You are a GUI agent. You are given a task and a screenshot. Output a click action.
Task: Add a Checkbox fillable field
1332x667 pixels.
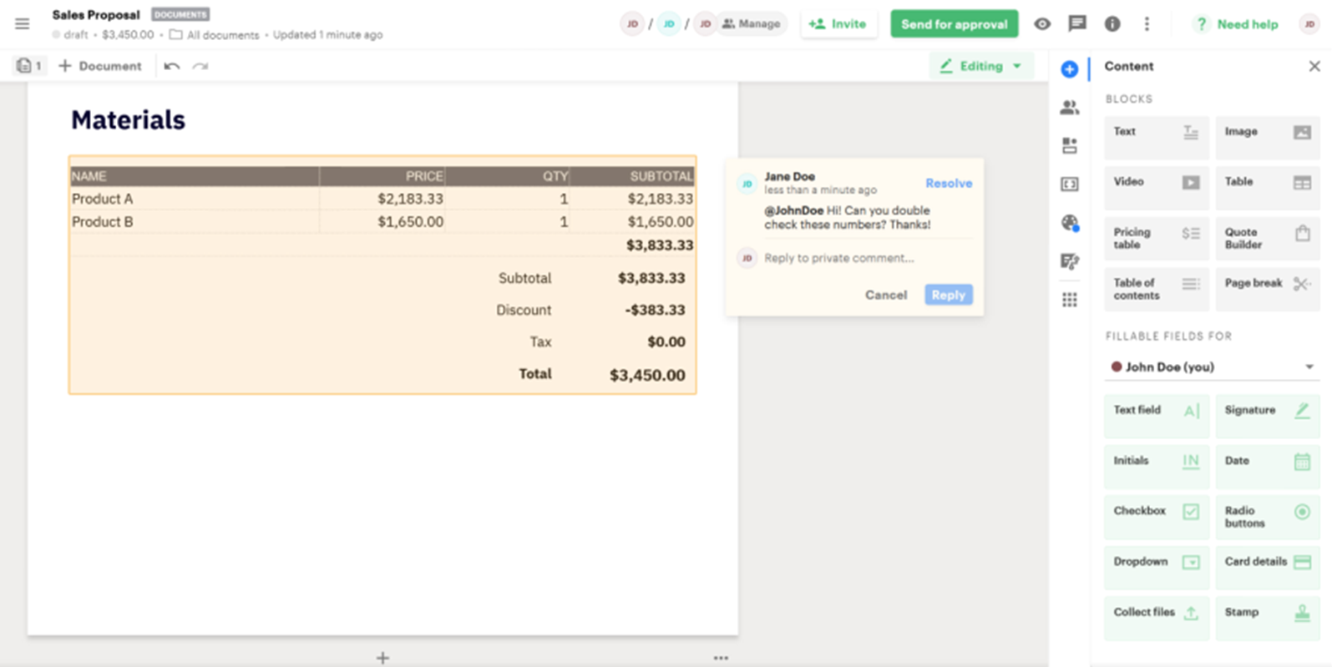coord(1156,512)
